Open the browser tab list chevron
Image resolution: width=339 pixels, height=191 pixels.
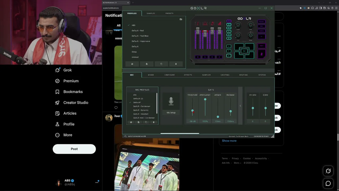319,3
